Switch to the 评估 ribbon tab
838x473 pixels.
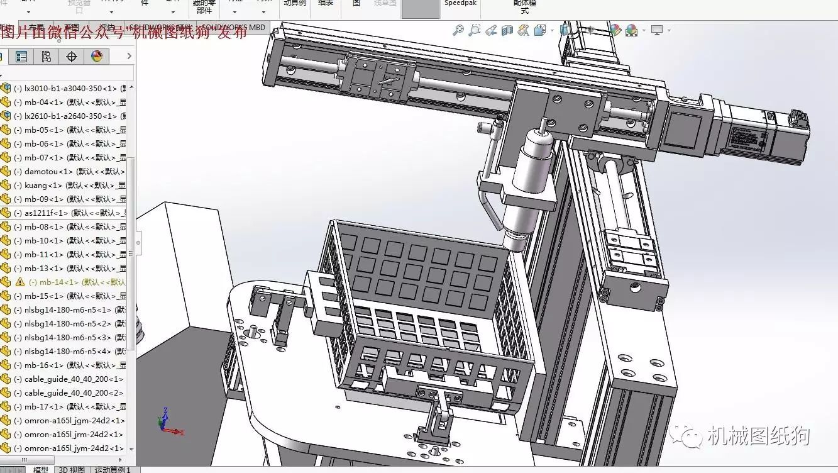(108, 28)
